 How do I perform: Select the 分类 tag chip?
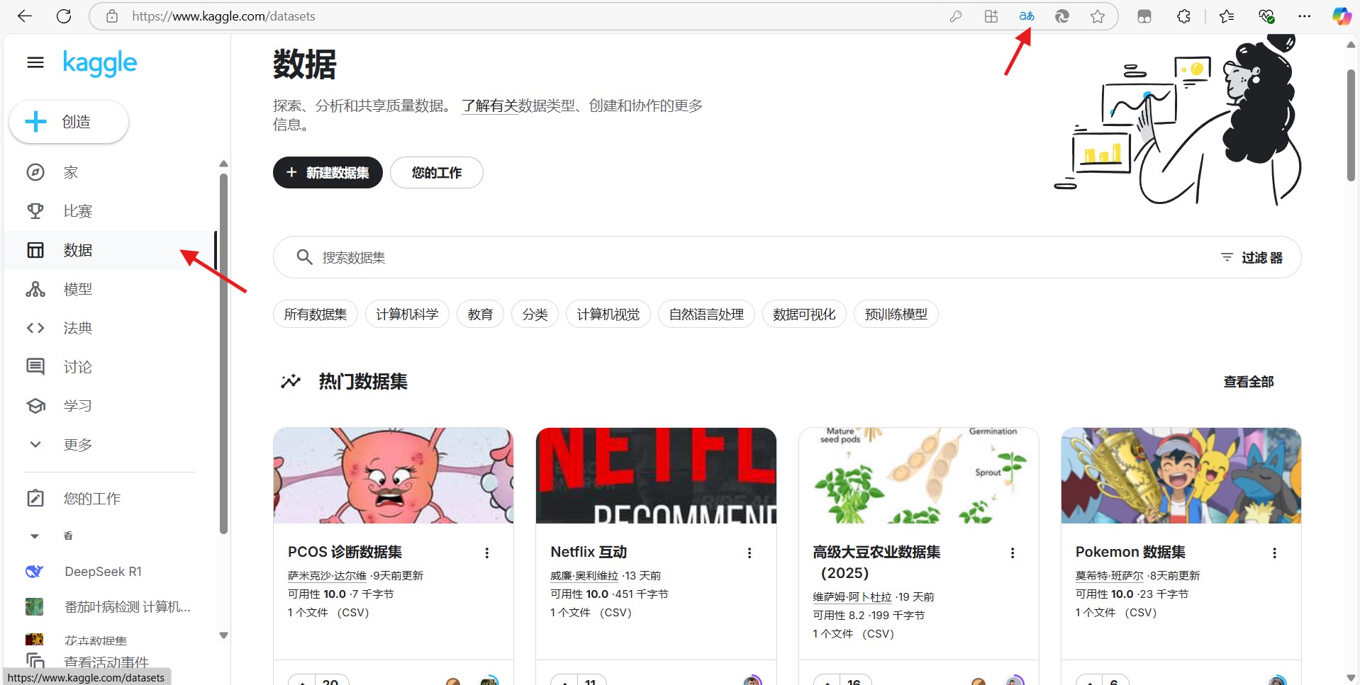click(x=535, y=314)
